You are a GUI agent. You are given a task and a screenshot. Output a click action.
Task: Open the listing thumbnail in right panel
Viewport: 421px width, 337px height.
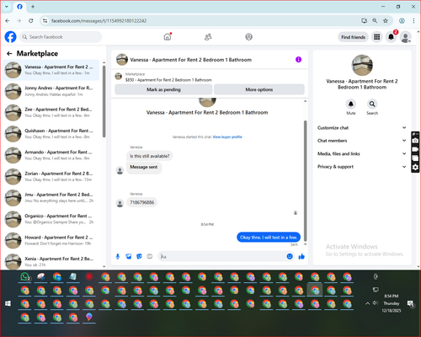click(362, 65)
